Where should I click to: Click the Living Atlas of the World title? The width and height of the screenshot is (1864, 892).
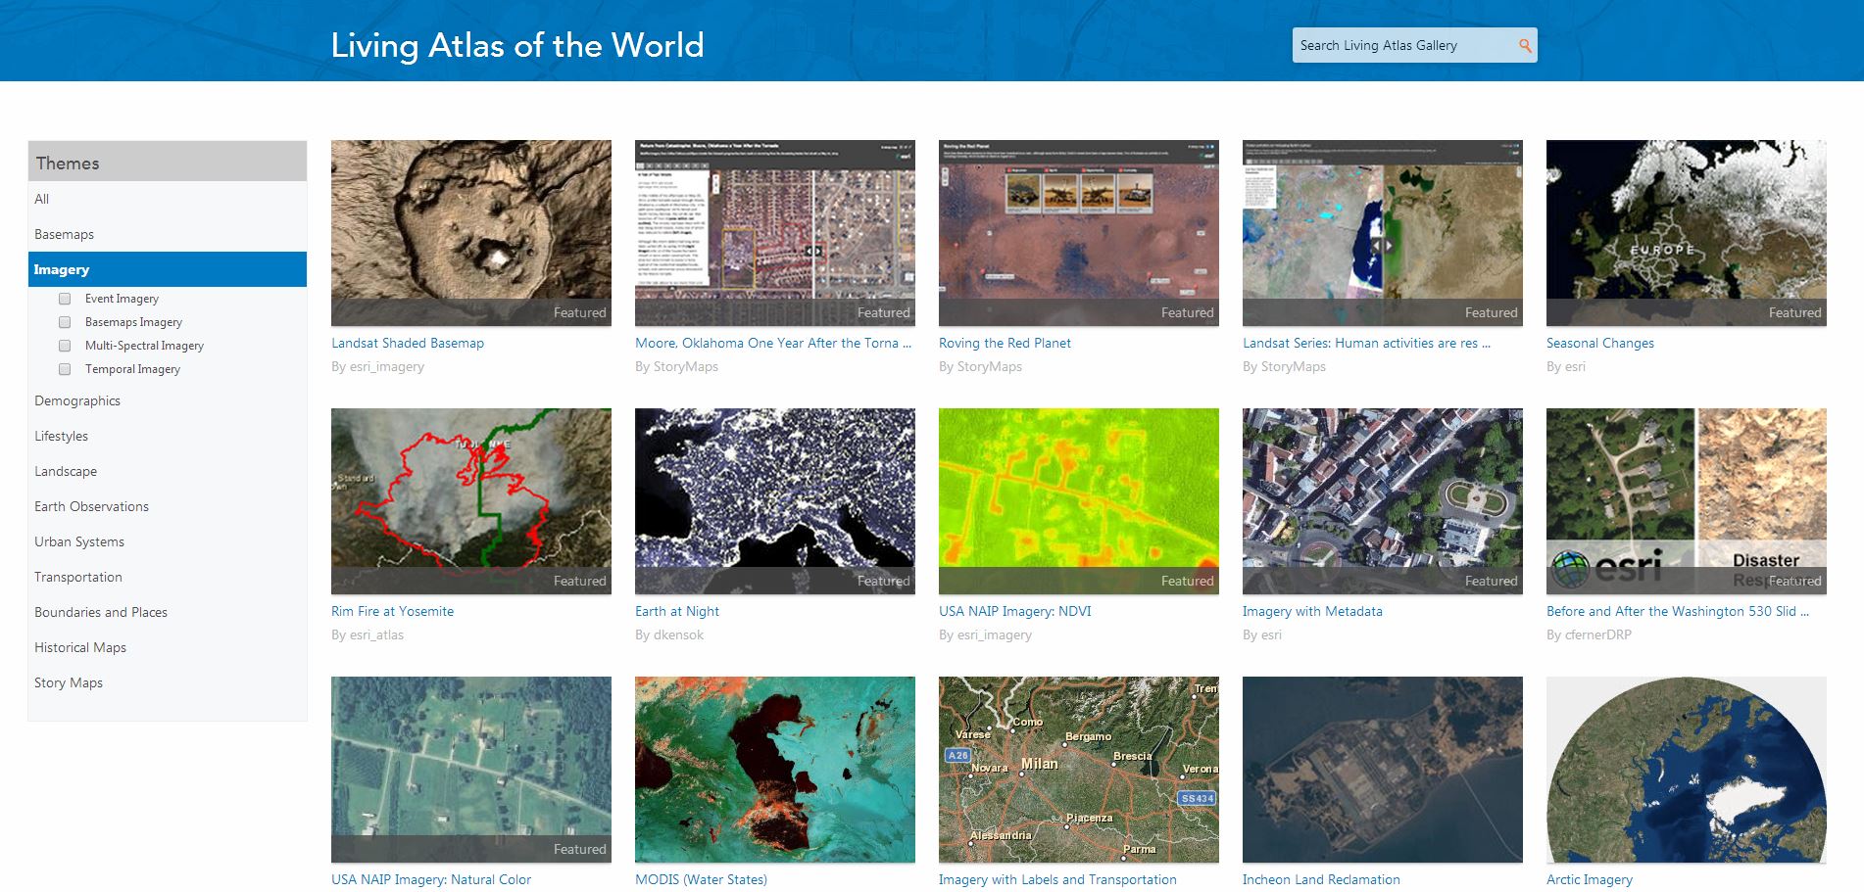[x=517, y=45]
